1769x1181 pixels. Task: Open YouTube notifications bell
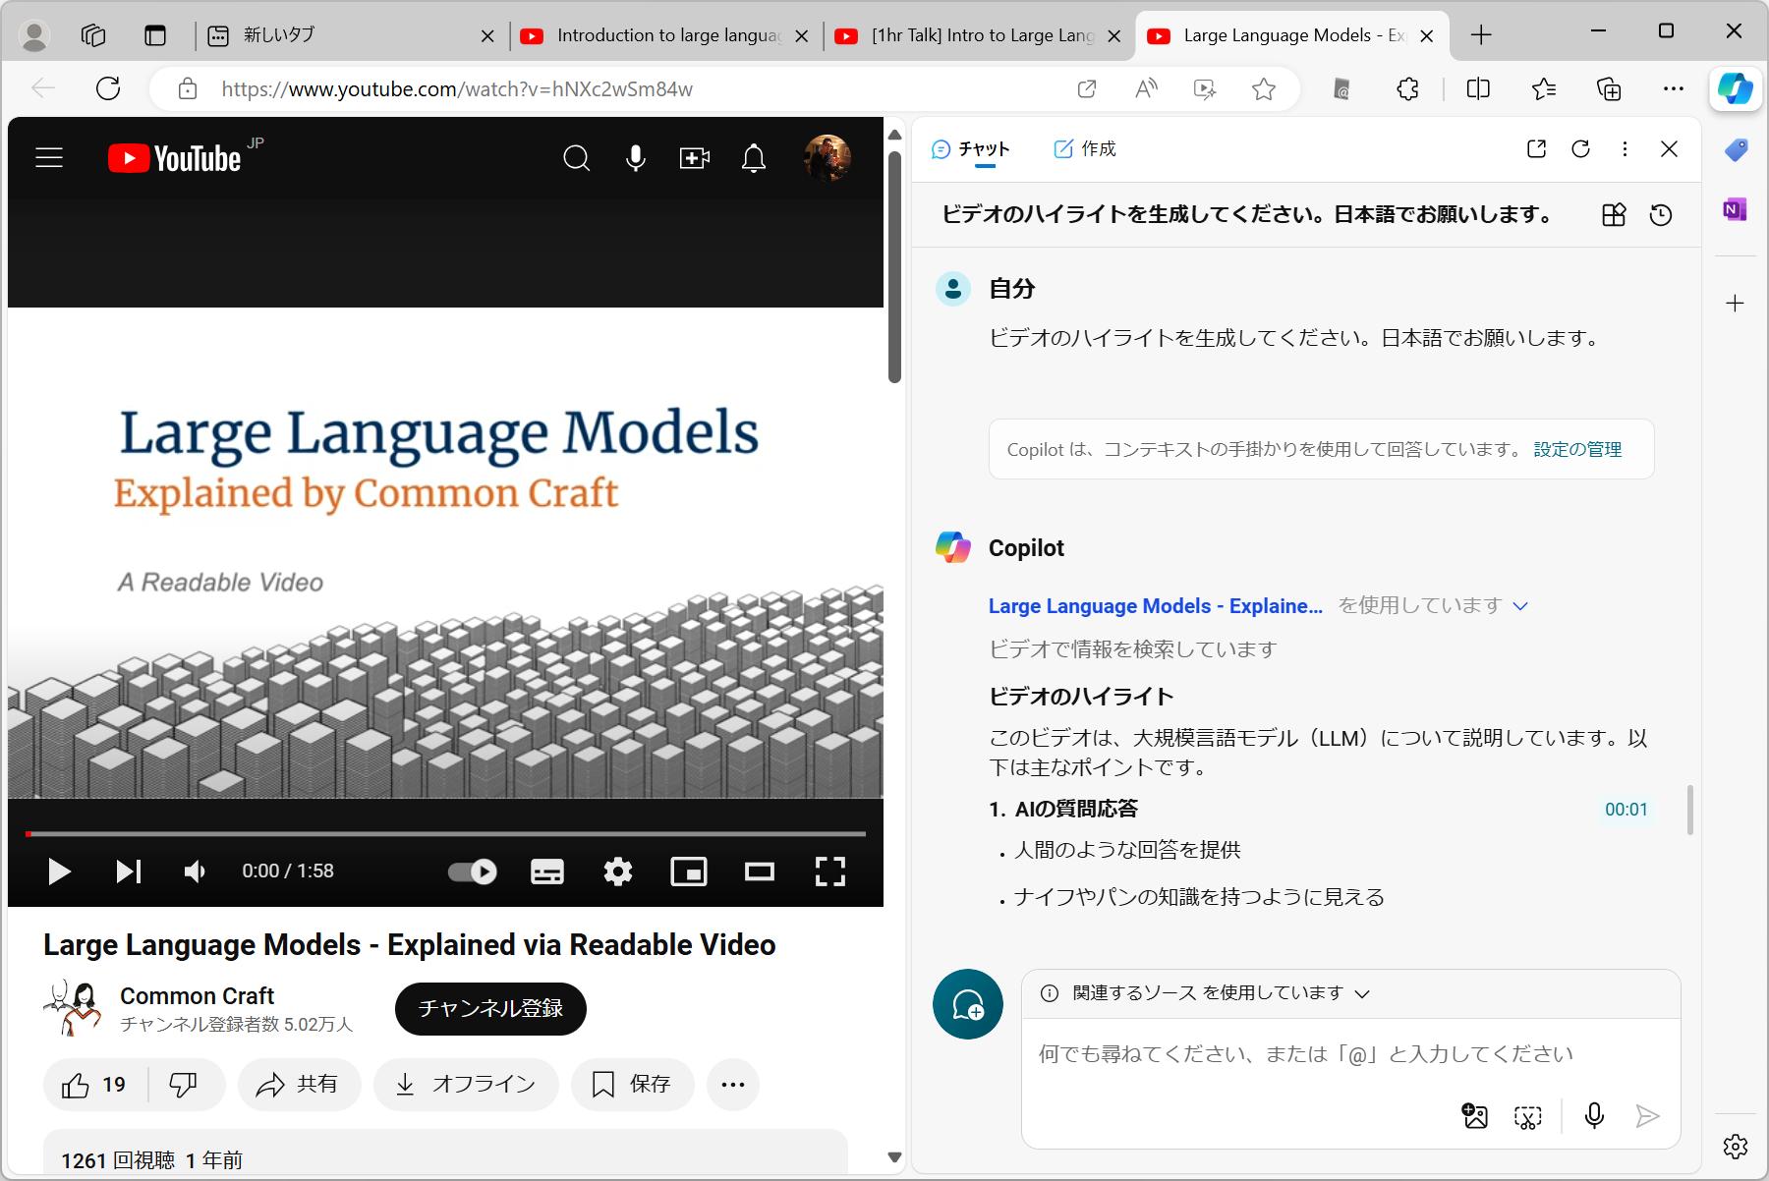[x=754, y=158]
